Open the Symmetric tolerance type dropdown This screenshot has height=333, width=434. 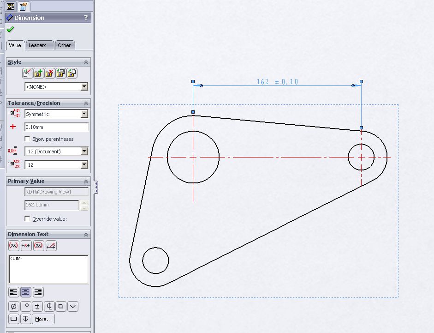click(x=84, y=114)
